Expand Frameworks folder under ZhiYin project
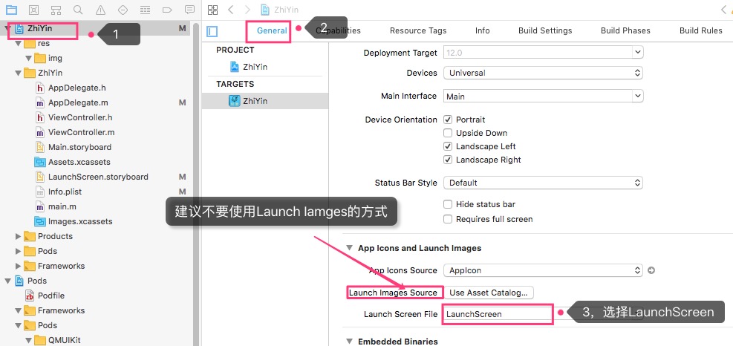This screenshot has width=733, height=346. pyautogui.click(x=19, y=266)
